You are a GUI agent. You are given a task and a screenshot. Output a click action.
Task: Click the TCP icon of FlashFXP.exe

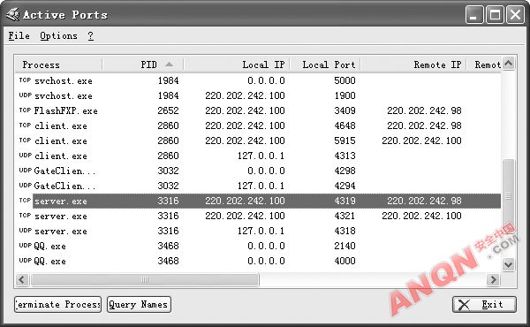pyautogui.click(x=25, y=110)
